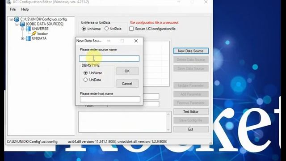Viewport: 286px width, 161px height.
Task: Close the New Data Source dialog
Action: [136, 41]
